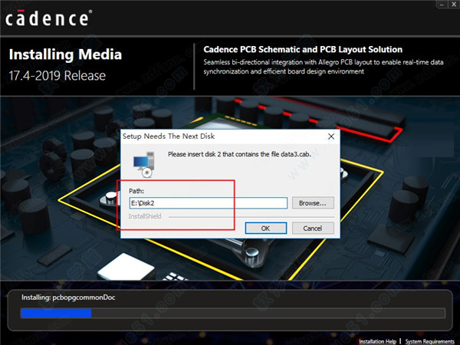Viewport: 460px width, 345px height.
Task: Click the blue filled part of progress bar
Action: pyautogui.click(x=56, y=313)
